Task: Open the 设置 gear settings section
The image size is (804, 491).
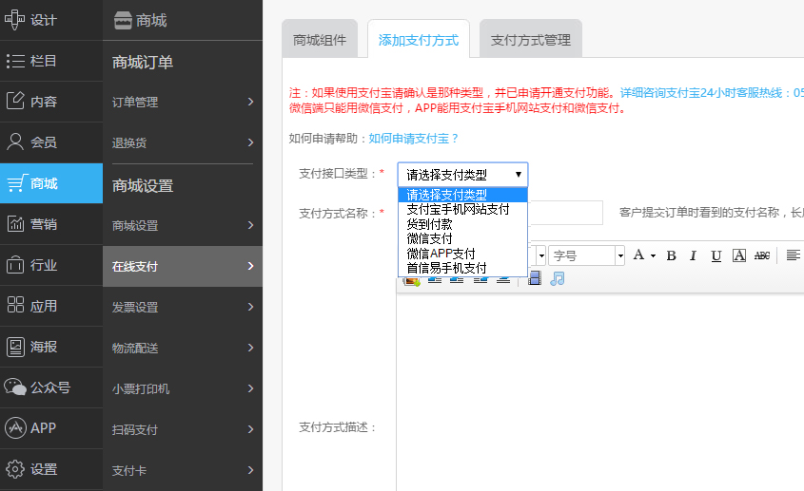Action: point(51,469)
